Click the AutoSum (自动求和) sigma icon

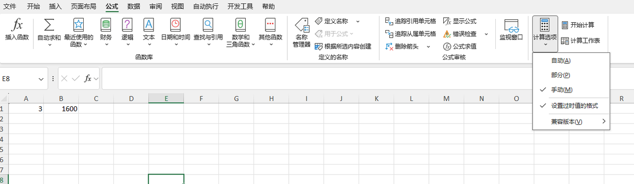click(x=49, y=25)
